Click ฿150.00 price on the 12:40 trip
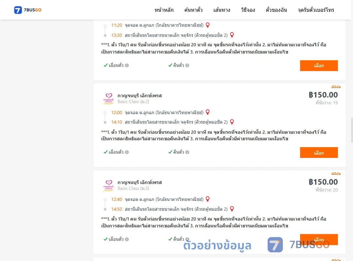Image resolution: width=353 pixels, height=261 pixels. [323, 182]
